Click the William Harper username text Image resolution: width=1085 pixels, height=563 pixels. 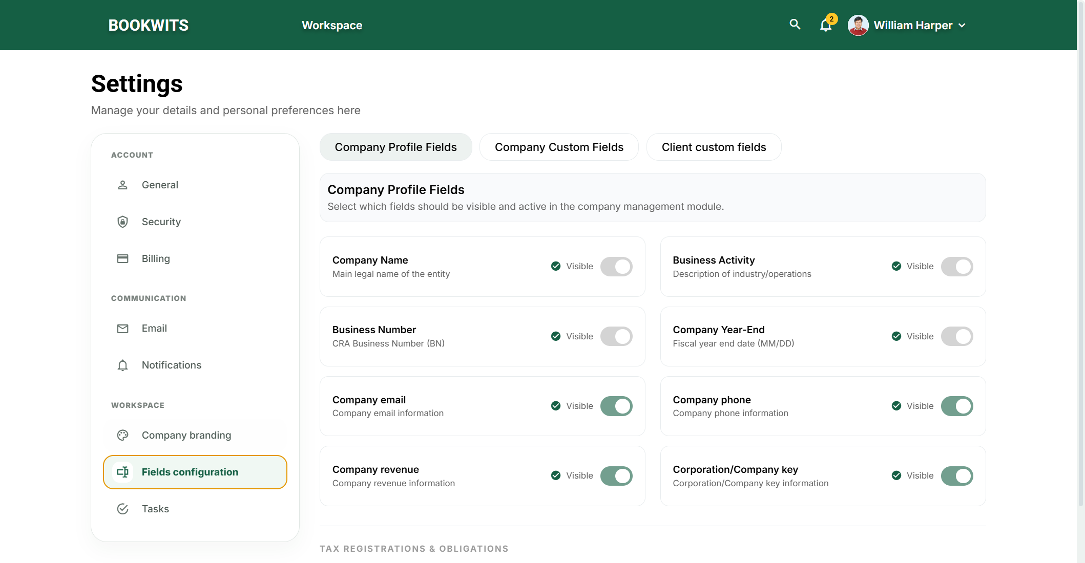[x=913, y=25]
